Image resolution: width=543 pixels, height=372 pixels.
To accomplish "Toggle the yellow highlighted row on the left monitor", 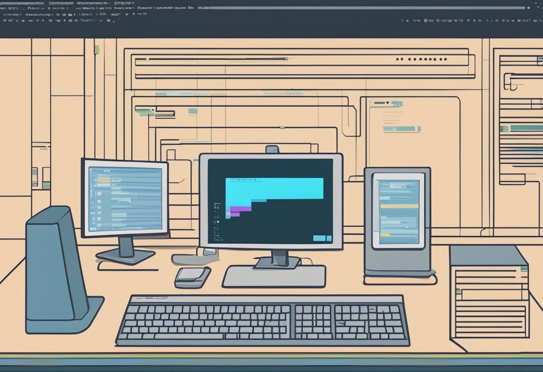I will tap(104, 179).
